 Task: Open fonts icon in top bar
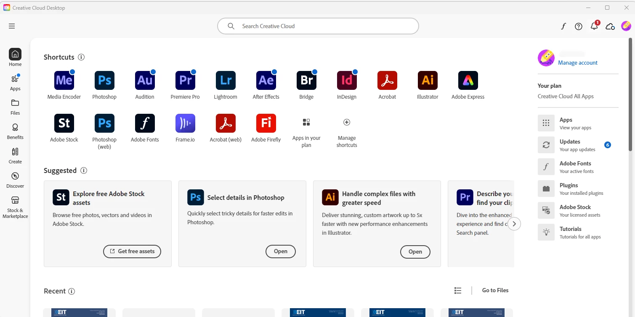[563, 26]
